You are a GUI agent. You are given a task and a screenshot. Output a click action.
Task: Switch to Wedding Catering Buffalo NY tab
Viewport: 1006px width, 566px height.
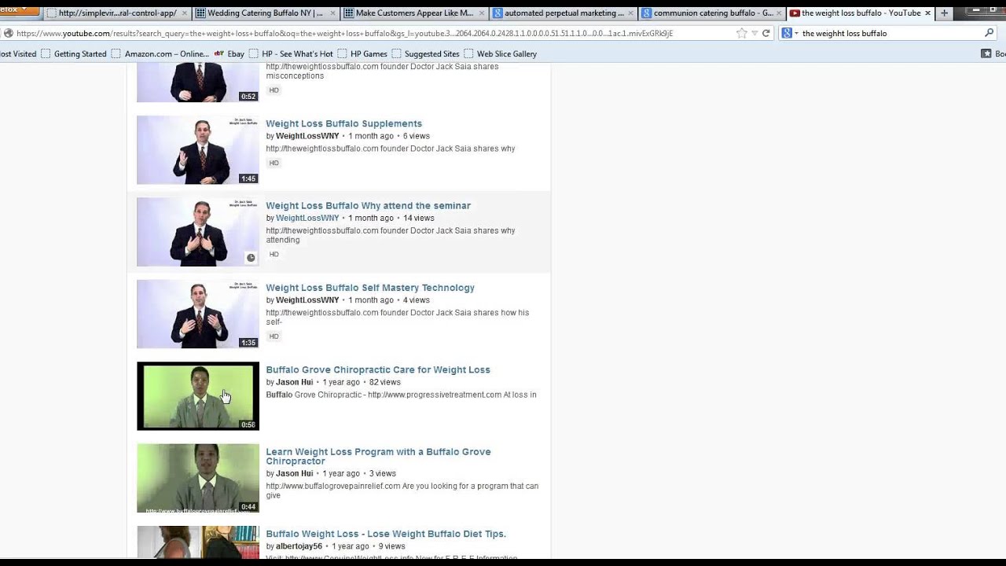coord(264,13)
